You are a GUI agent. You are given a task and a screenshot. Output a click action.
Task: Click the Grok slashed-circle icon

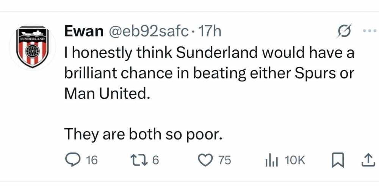(x=344, y=31)
